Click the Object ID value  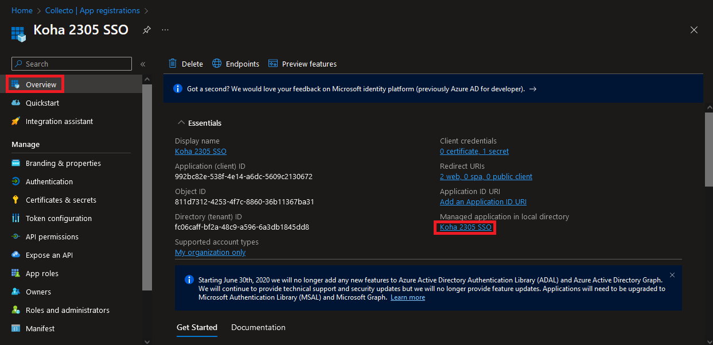click(244, 201)
